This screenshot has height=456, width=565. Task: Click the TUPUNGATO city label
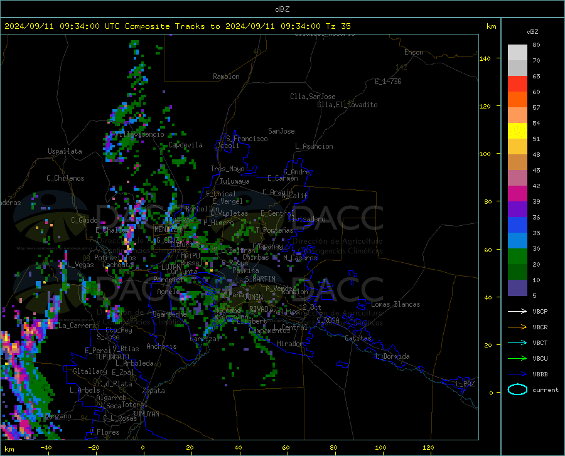(112, 357)
